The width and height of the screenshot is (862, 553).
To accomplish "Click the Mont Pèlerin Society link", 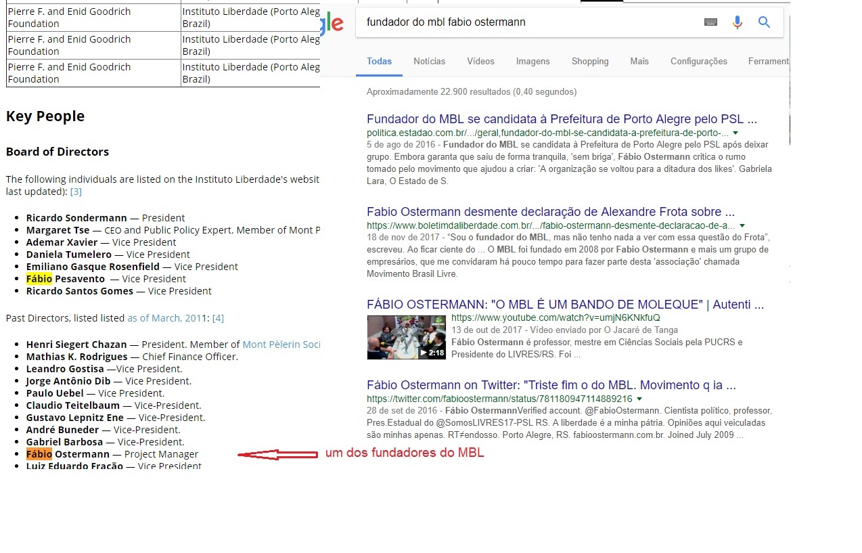I will click(281, 345).
